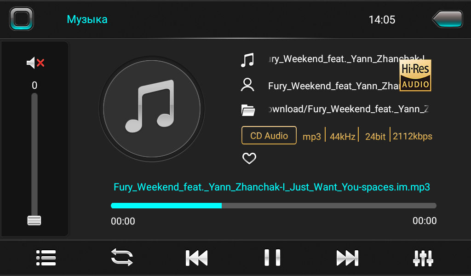Click the Hi-Res Audio logo
The image size is (471, 276).
(415, 75)
